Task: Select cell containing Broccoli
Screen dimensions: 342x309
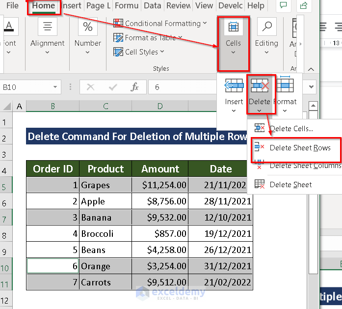Action: point(105,234)
